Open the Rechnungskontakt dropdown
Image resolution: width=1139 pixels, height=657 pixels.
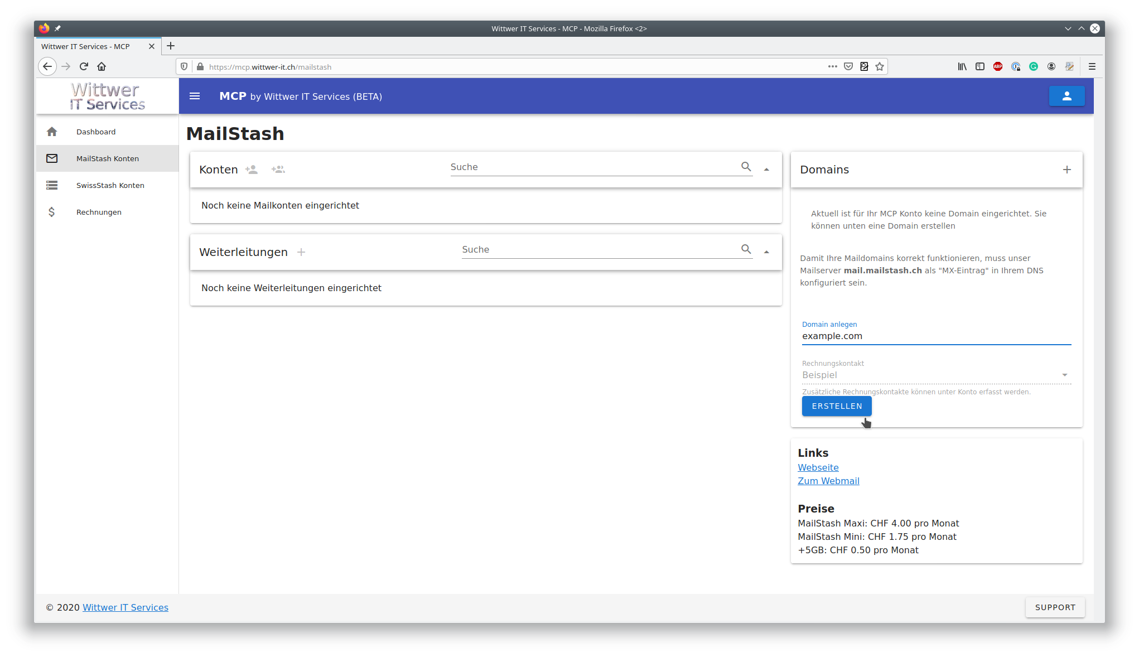tap(936, 375)
